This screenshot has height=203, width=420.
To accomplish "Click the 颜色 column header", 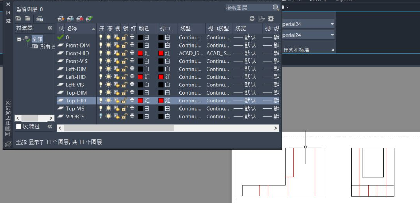I will pyautogui.click(x=144, y=28).
